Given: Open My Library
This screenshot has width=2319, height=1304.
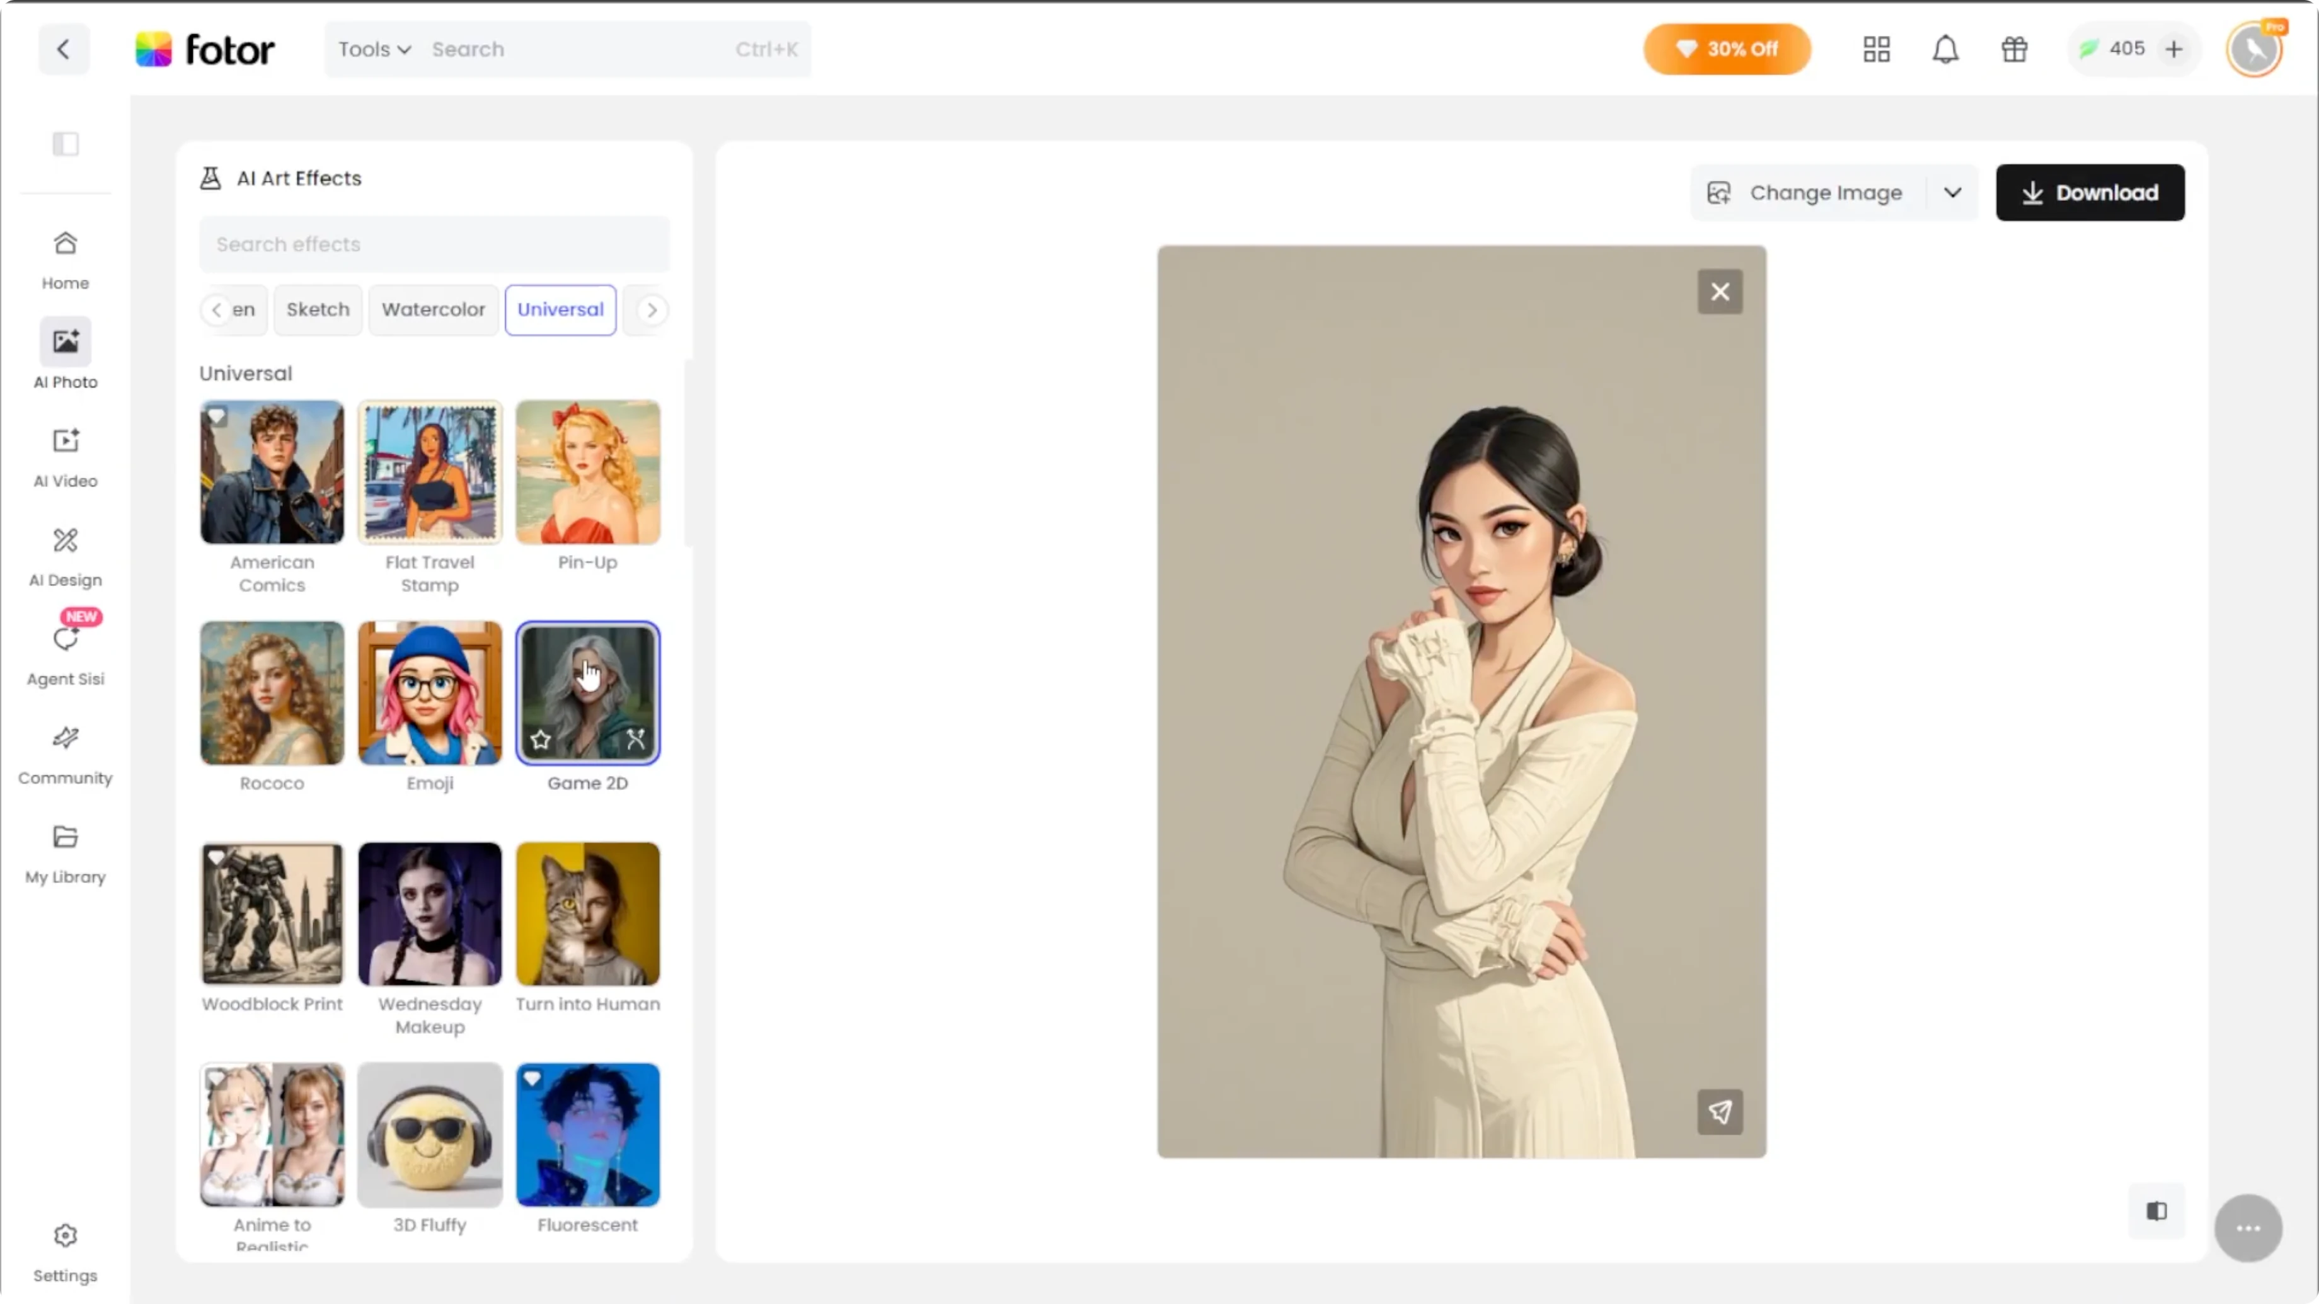Looking at the screenshot, I should click(65, 854).
